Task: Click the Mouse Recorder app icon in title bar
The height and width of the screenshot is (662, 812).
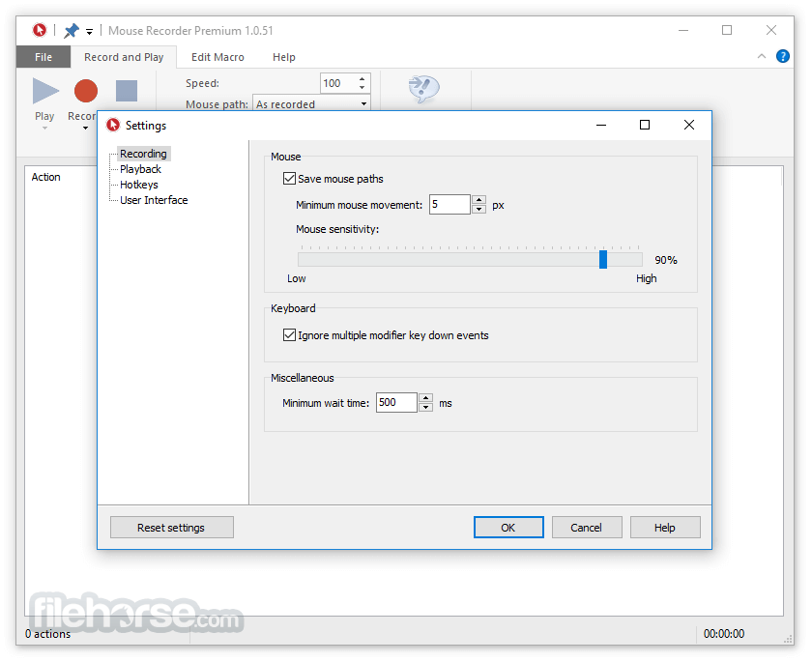Action: 40,31
